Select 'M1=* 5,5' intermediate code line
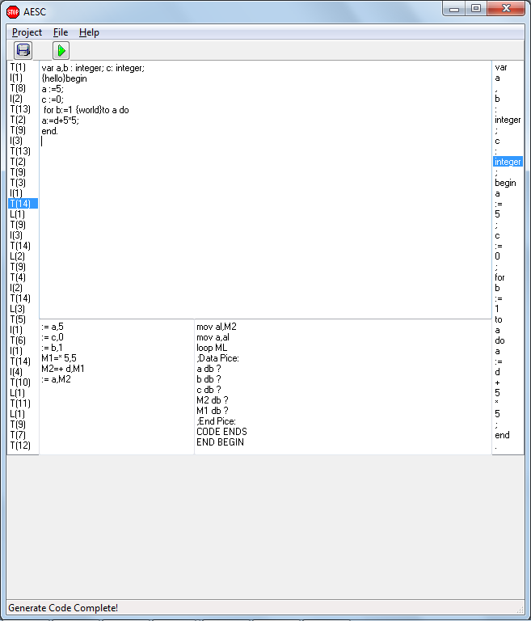Screen dimensions: 531x621 pos(59,358)
